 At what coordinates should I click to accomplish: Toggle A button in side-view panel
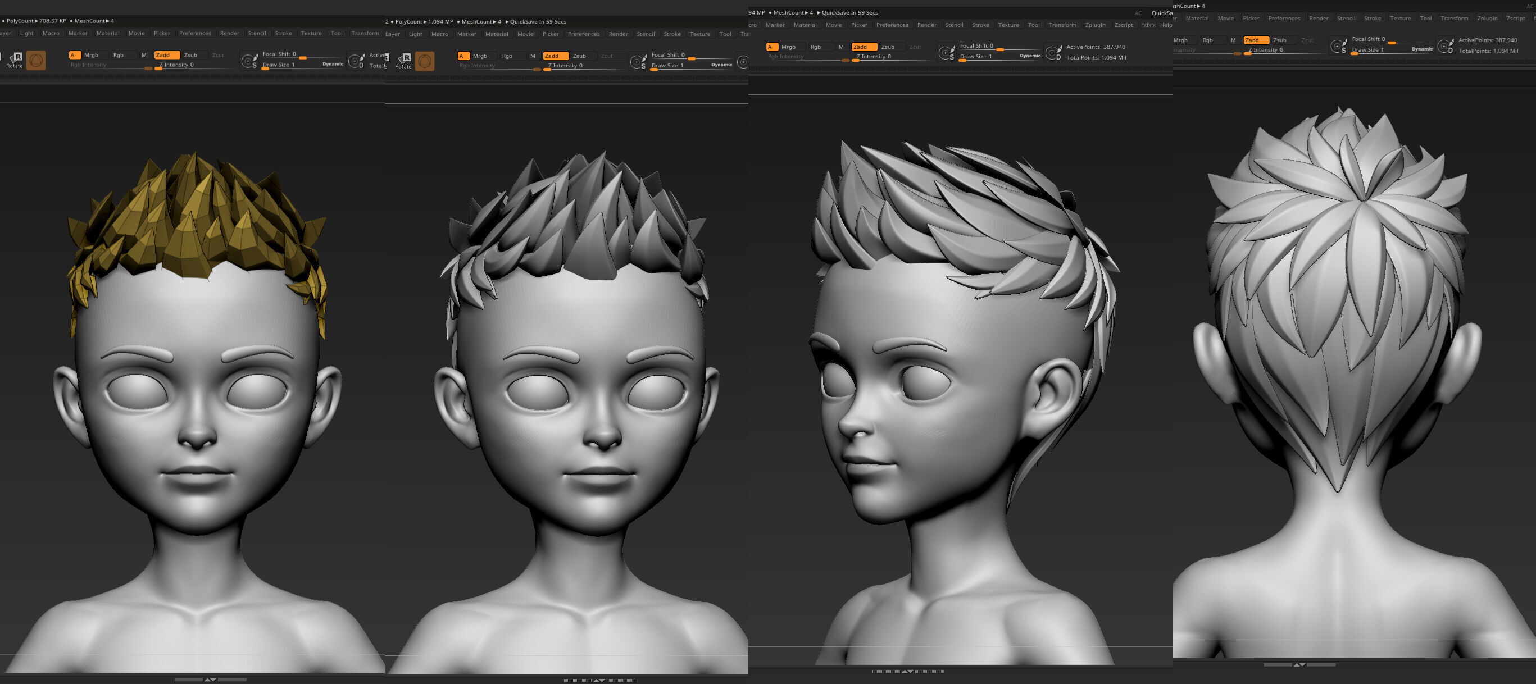click(771, 47)
